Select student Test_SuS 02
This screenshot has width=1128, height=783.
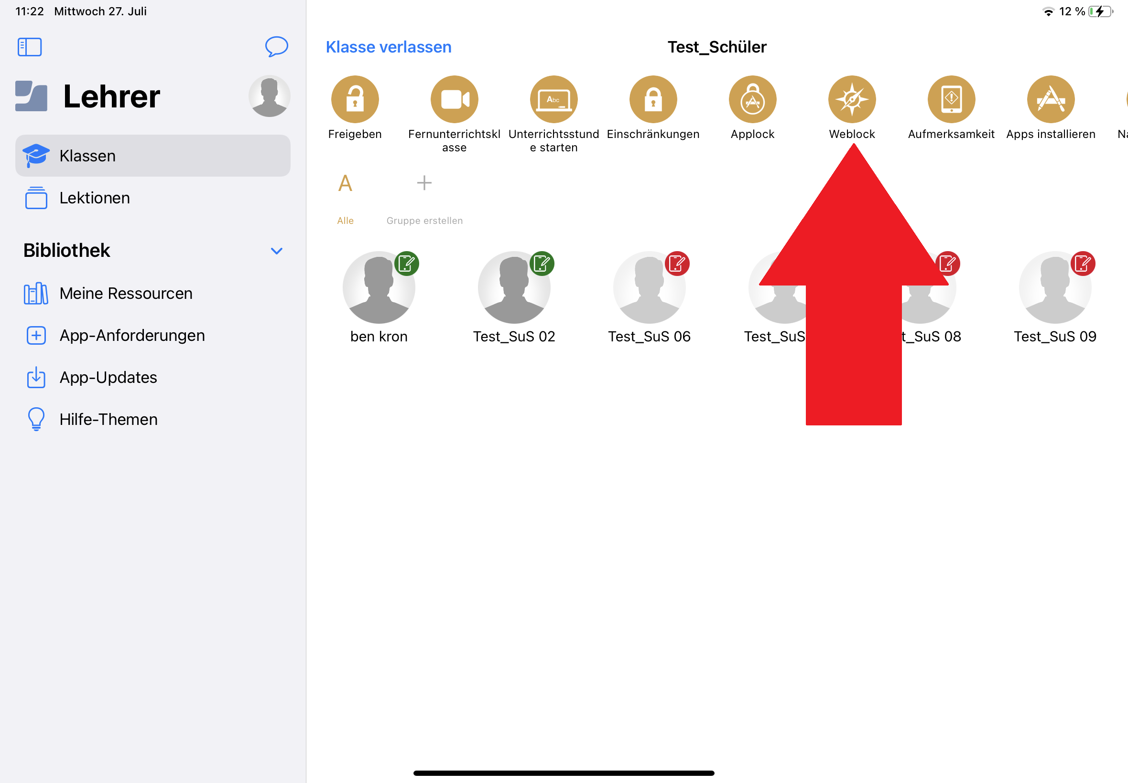pyautogui.click(x=514, y=298)
